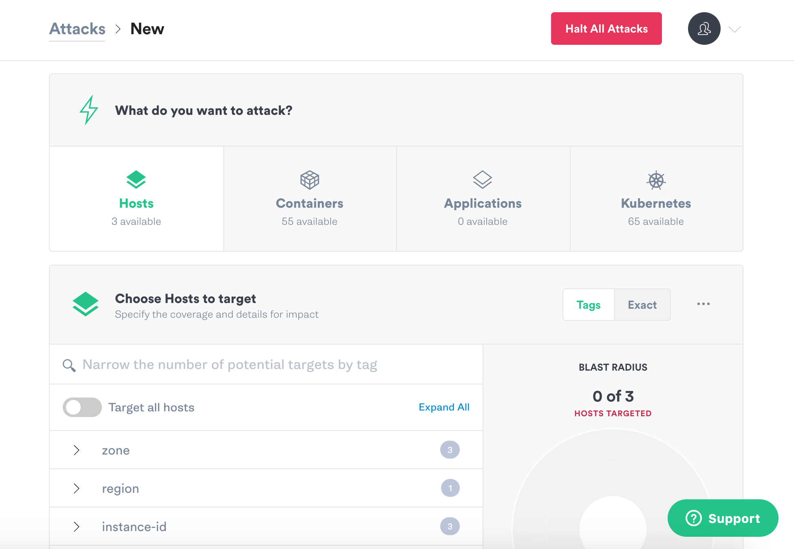794x549 pixels.
Task: Switch targeting mode to Exact
Action: click(642, 304)
